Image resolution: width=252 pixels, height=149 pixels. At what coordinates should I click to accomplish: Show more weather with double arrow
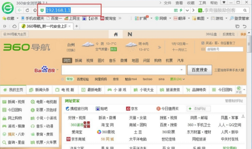(x=159, y=48)
